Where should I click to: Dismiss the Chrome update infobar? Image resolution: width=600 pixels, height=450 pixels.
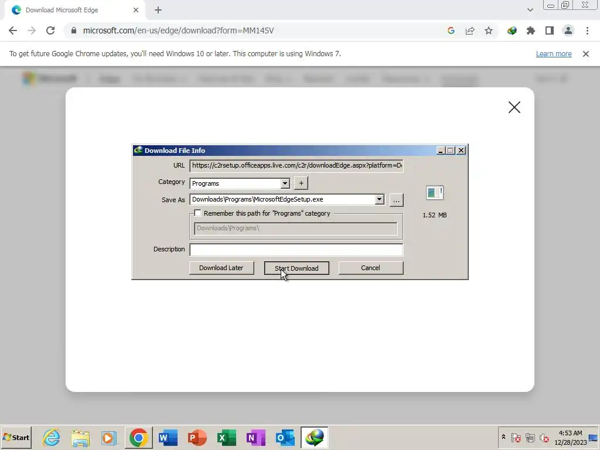click(x=586, y=53)
